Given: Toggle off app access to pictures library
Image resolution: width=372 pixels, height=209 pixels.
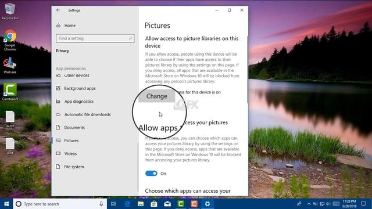Looking at the screenshot, I should click(151, 174).
